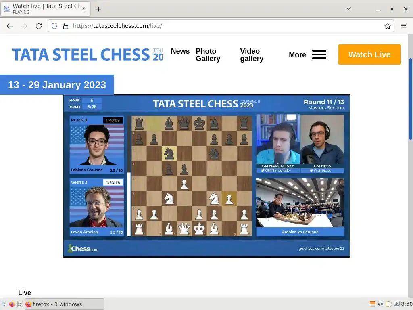Open the file manager taskbar icon

pos(20,304)
